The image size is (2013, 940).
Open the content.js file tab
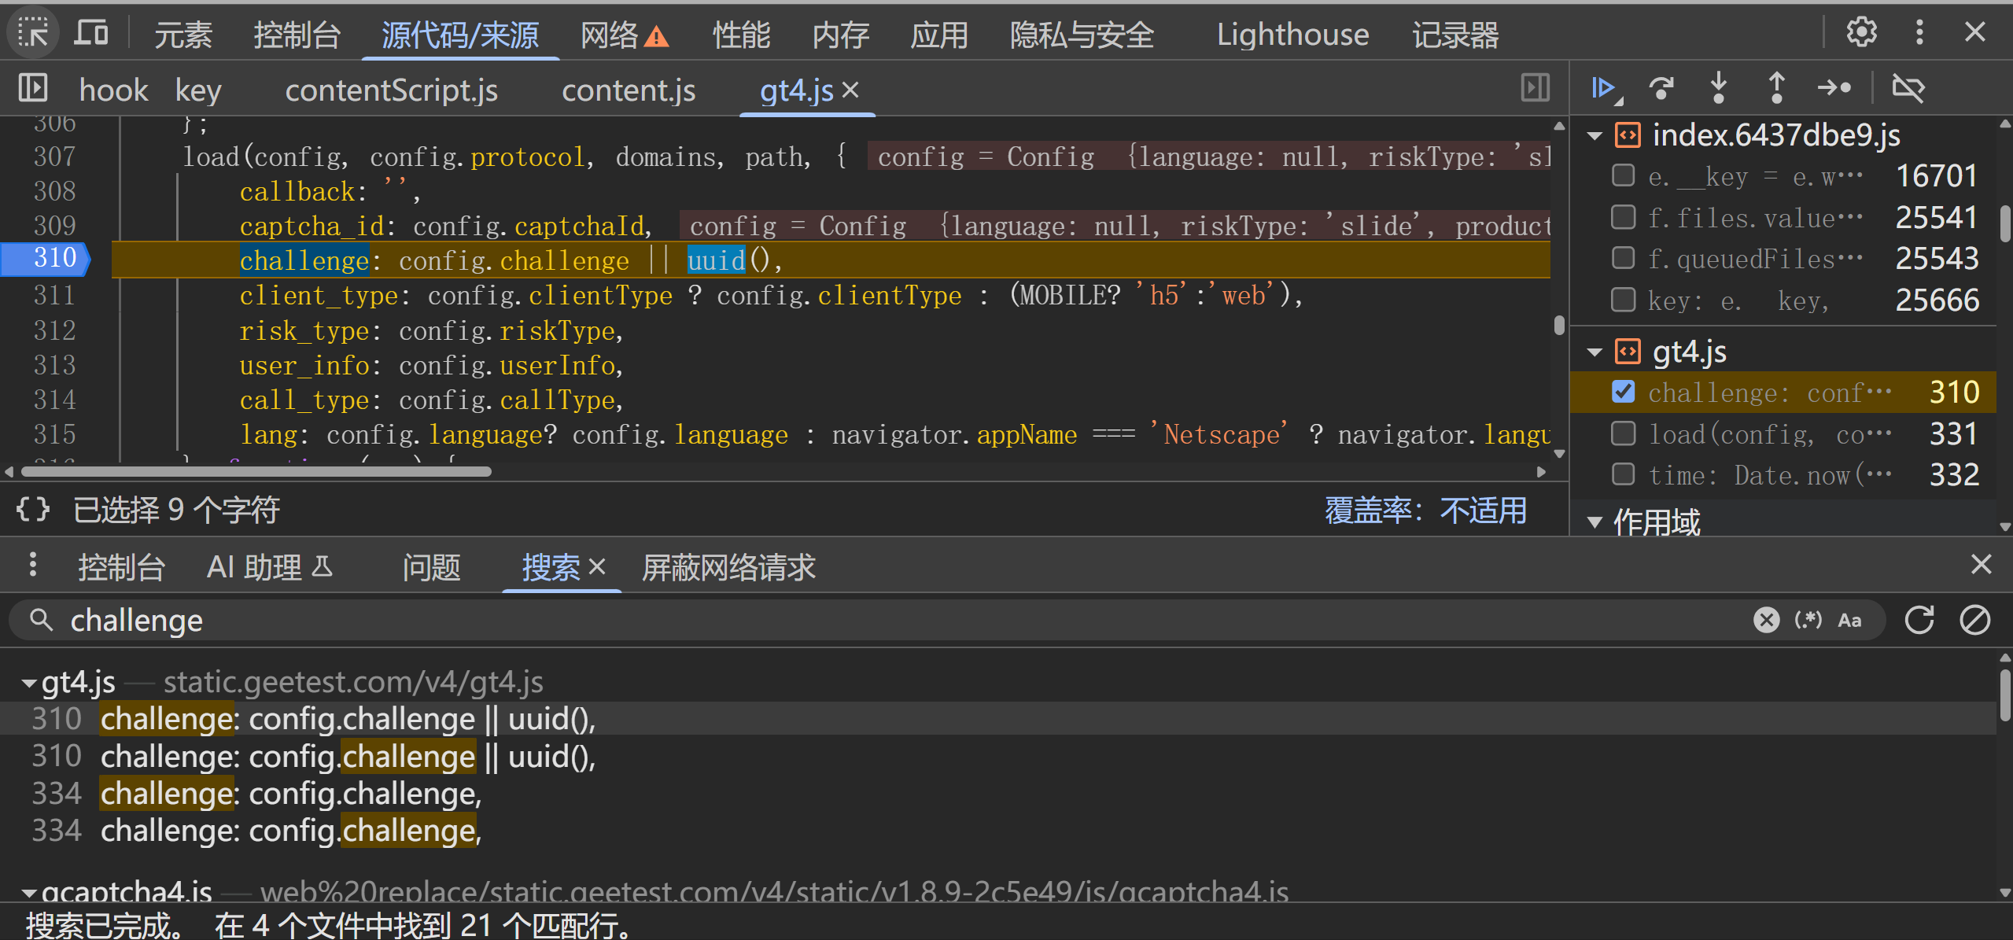tap(629, 90)
